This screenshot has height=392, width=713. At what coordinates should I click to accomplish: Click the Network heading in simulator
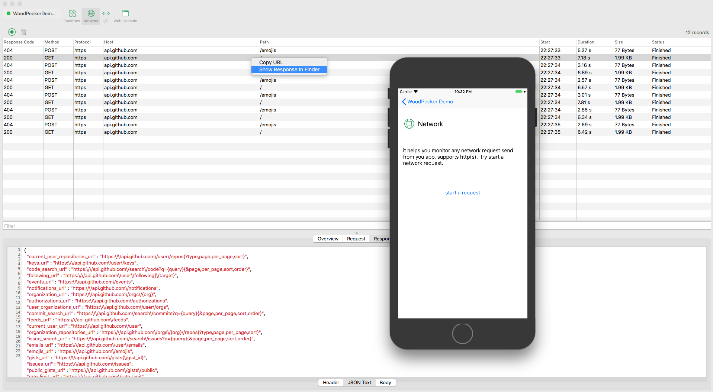pyautogui.click(x=430, y=124)
